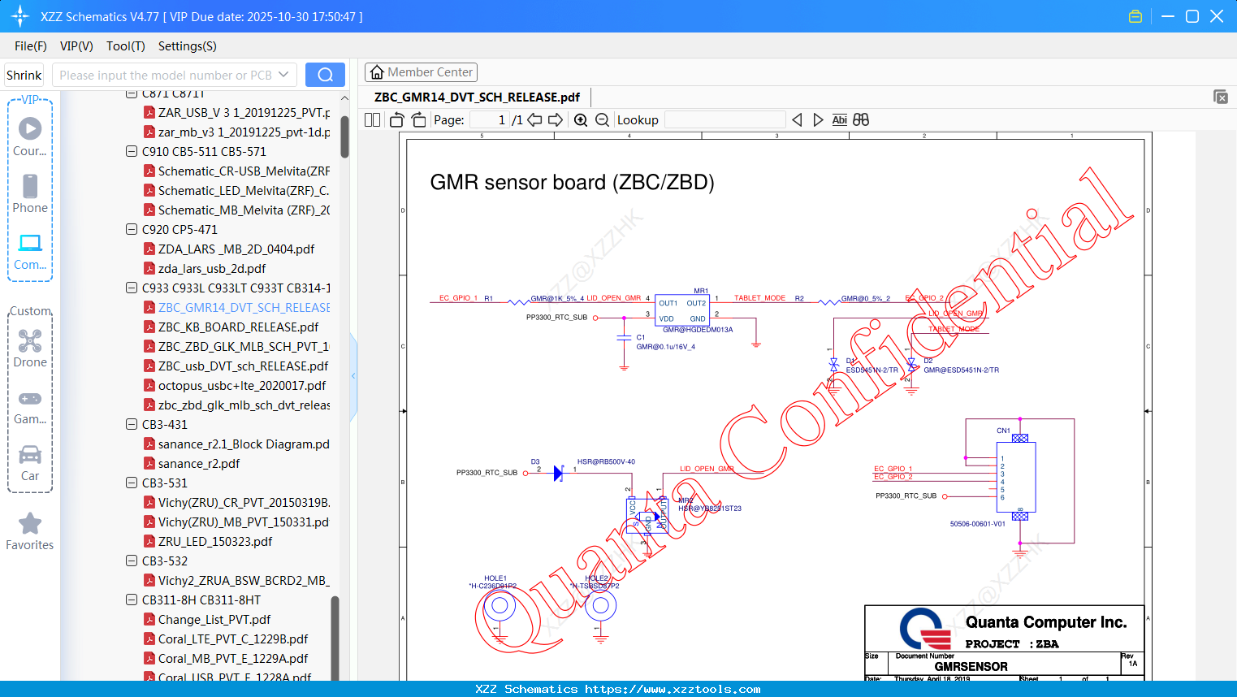Screen dimensions: 1237x697
Task: Open the Drone category
Action: click(x=30, y=348)
